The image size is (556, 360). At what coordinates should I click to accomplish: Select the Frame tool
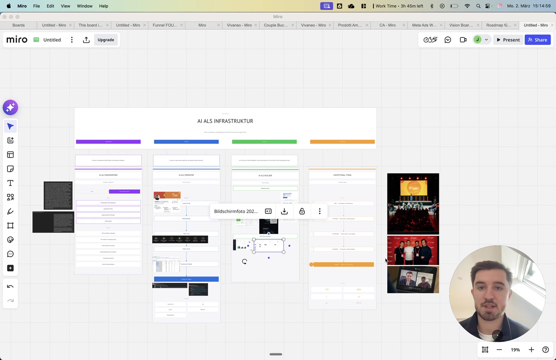[x=10, y=226]
